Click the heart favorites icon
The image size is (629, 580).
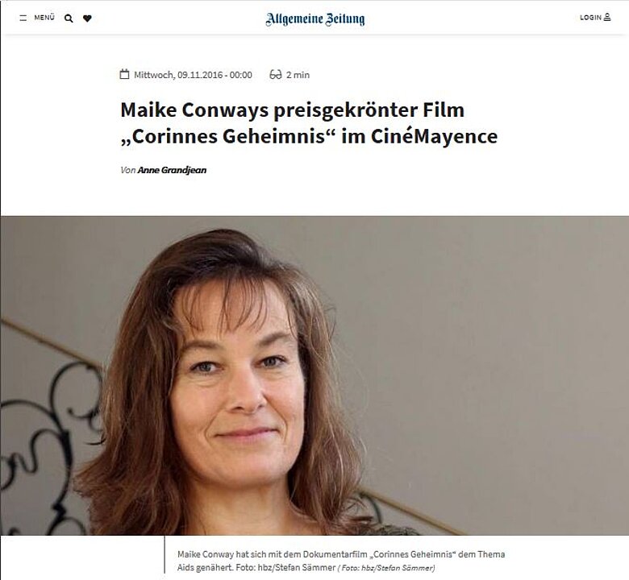point(87,19)
